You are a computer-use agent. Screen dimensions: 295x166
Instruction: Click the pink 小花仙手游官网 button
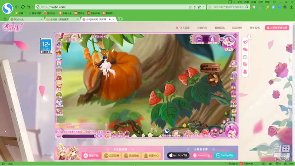click(277, 28)
